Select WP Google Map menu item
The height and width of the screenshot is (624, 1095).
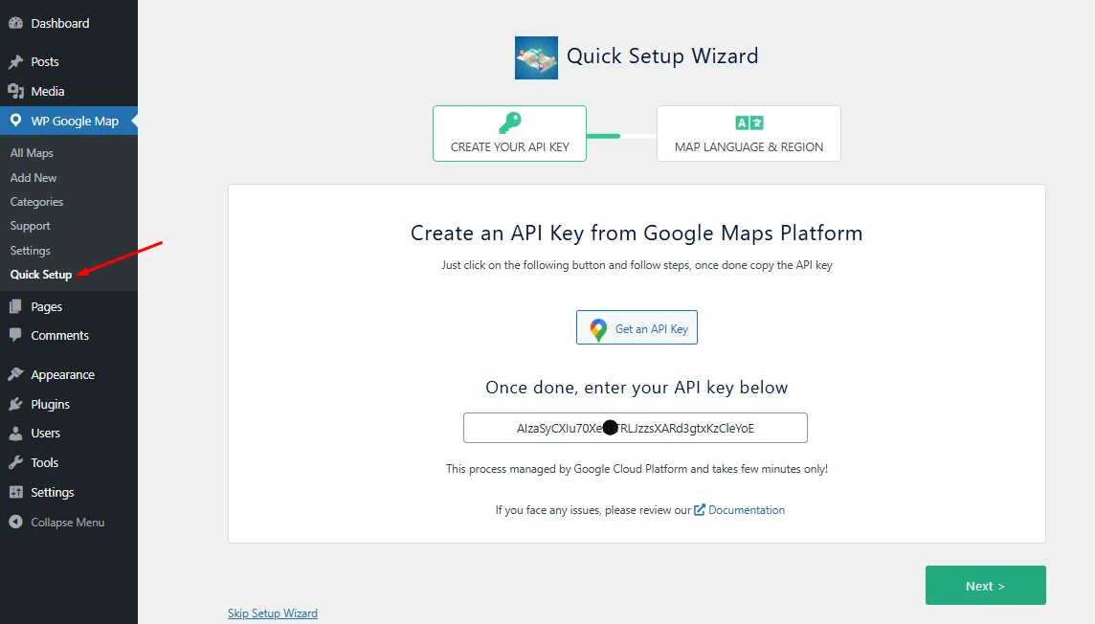[69, 121]
